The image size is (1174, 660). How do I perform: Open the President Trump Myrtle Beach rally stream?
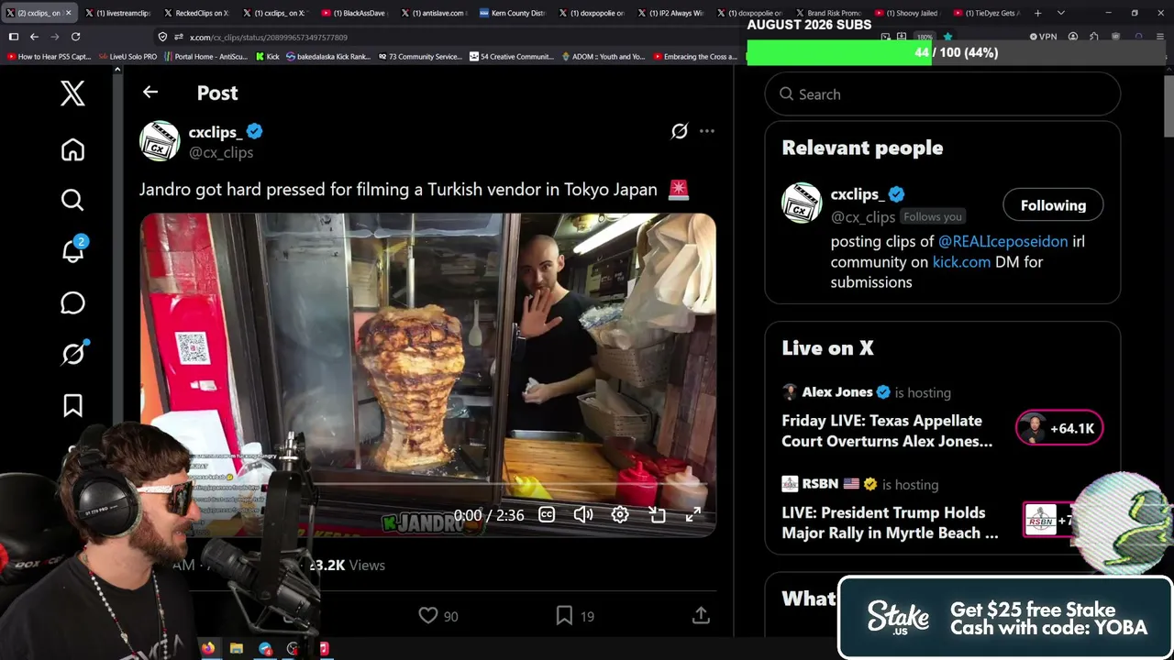coord(890,522)
